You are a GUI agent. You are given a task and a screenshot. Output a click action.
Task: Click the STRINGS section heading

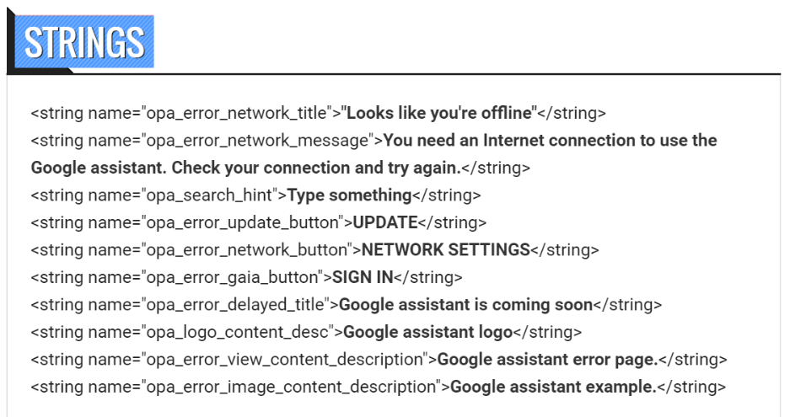(83, 42)
